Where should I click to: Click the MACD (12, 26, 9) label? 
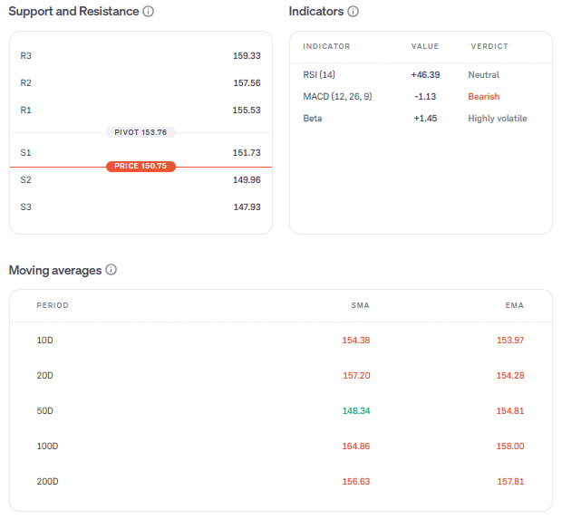point(337,97)
